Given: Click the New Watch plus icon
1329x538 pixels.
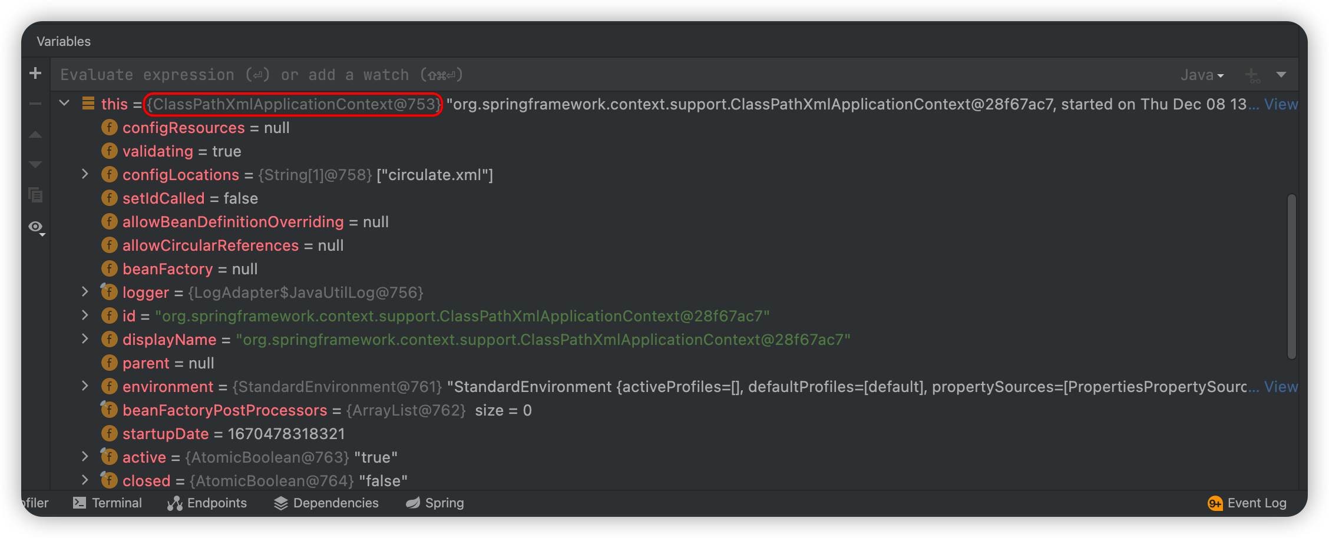Looking at the screenshot, I should pyautogui.click(x=35, y=73).
